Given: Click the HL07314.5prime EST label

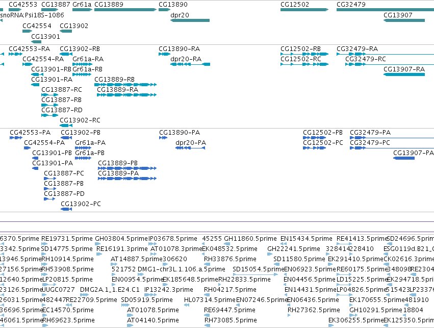Looking at the screenshot, I should click(x=210, y=300).
